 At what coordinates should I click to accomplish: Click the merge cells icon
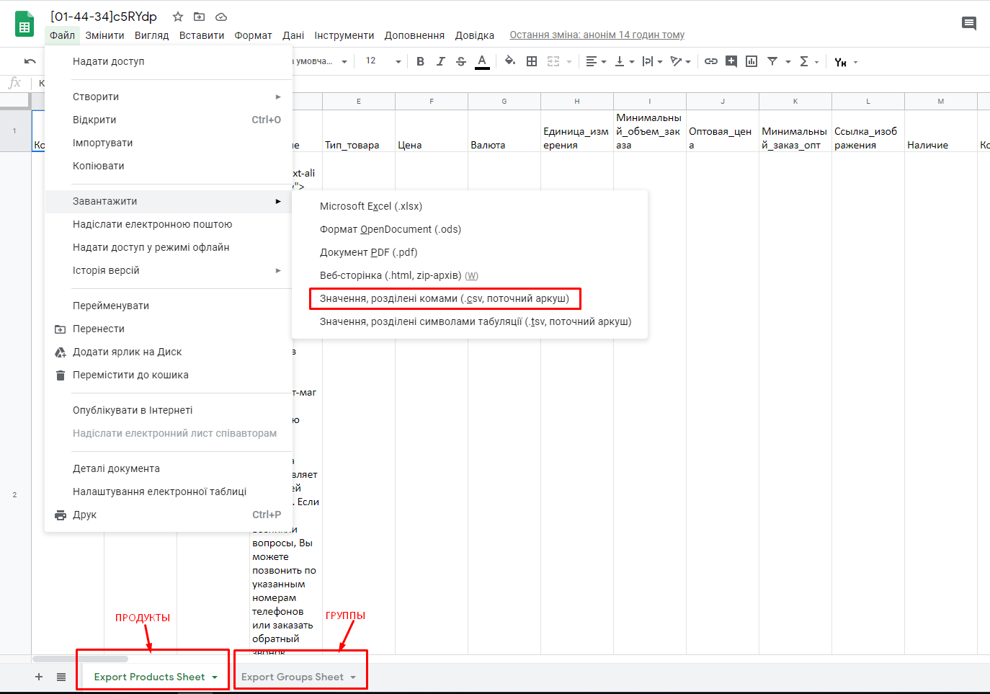point(553,61)
